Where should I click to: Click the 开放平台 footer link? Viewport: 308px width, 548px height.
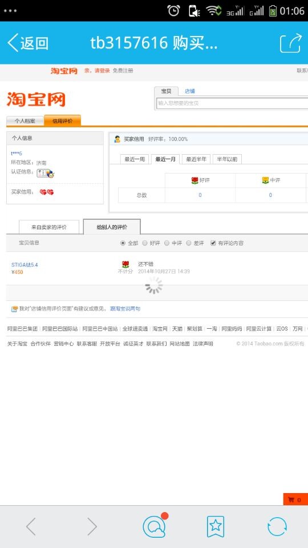pos(110,344)
